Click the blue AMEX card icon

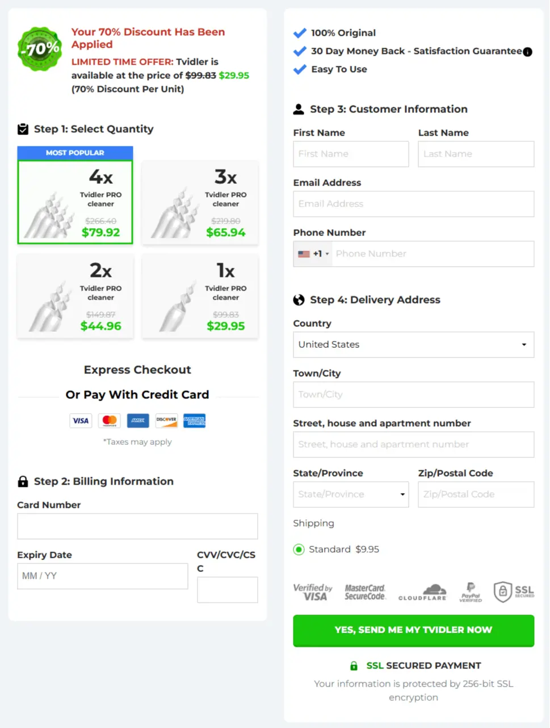click(137, 420)
